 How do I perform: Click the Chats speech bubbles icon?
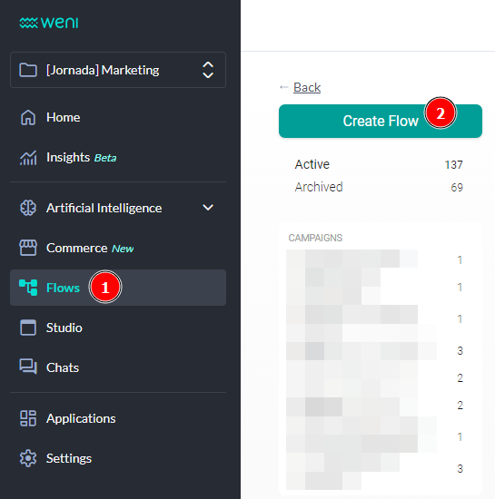28,367
